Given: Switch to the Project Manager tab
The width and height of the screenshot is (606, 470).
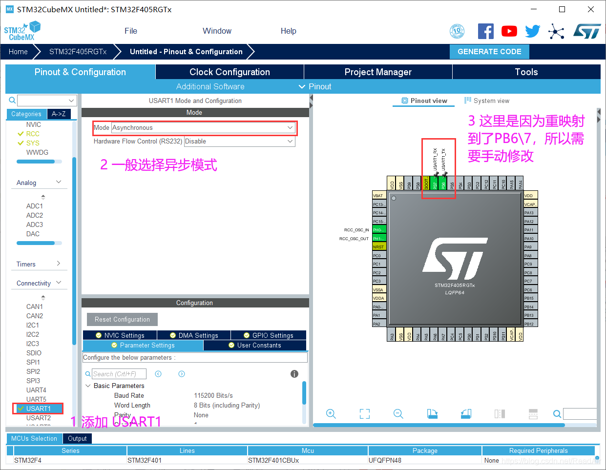Looking at the screenshot, I should coord(378,72).
